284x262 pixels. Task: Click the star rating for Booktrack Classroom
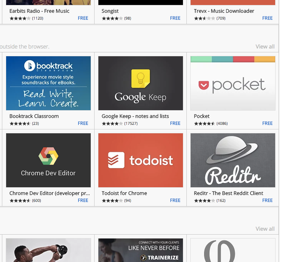click(20, 124)
